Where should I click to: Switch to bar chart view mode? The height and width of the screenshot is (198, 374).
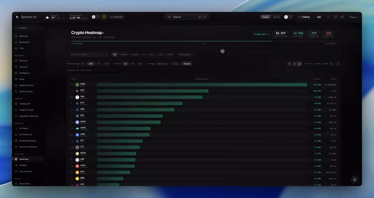300,64
